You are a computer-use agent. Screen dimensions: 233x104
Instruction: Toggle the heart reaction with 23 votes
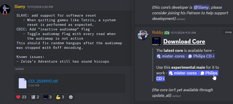point(21,97)
